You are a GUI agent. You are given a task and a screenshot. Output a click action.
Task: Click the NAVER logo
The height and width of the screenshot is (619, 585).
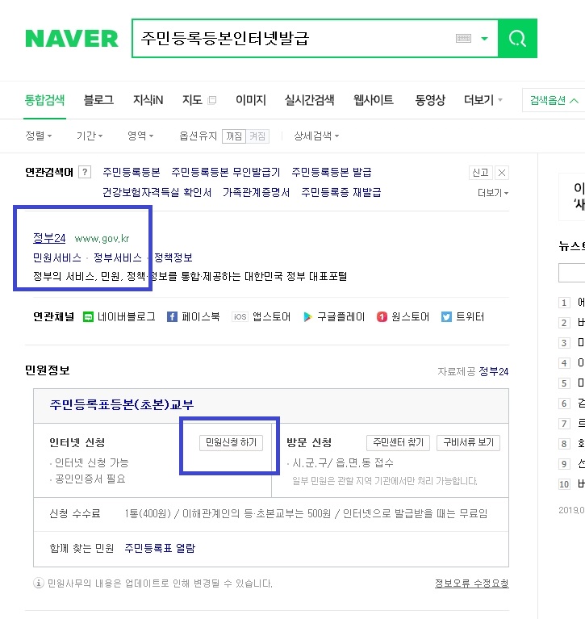(x=72, y=39)
